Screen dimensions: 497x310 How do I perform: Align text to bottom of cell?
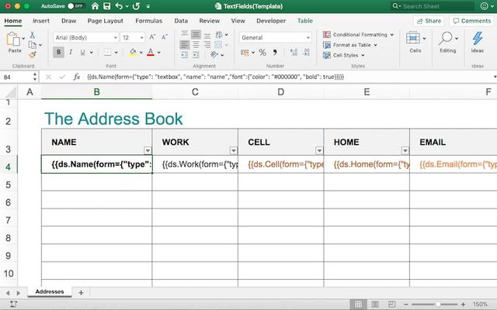(x=207, y=35)
